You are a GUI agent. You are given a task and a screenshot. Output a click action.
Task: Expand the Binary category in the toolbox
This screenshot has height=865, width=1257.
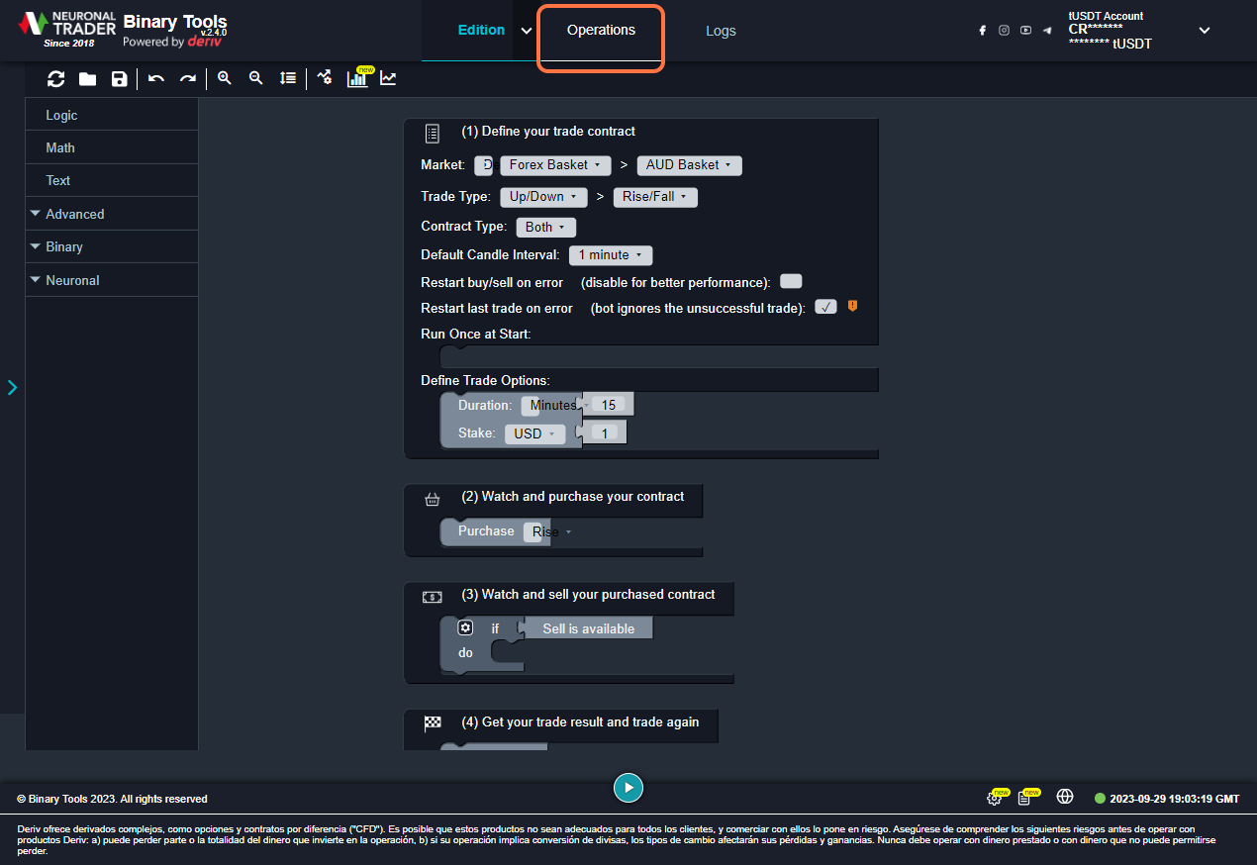63,246
